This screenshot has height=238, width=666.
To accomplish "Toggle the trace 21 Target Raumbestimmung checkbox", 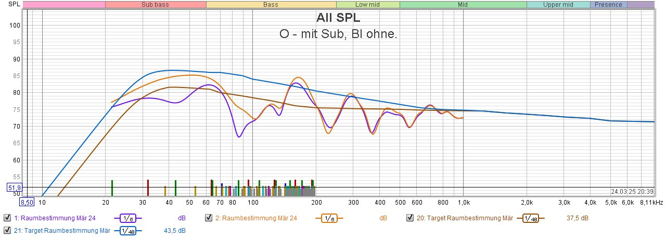I will click(7, 230).
